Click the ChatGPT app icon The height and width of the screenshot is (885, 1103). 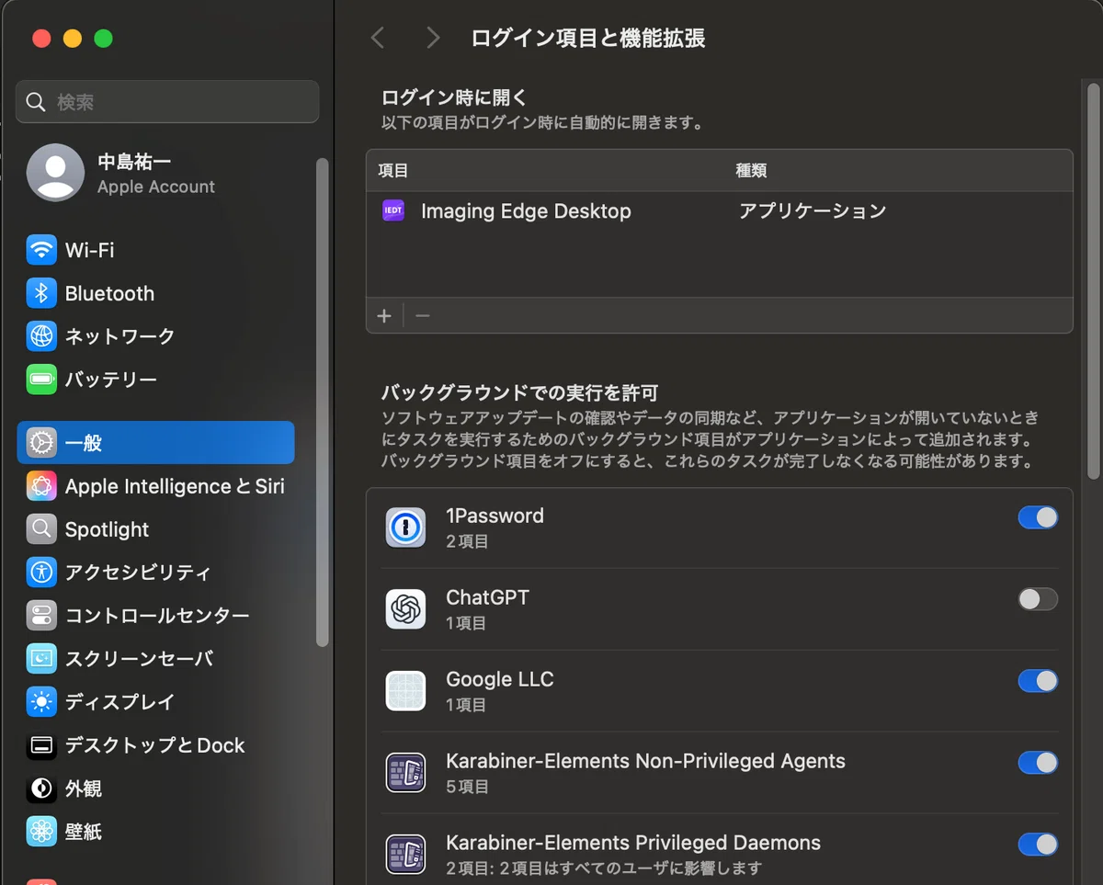(x=405, y=609)
